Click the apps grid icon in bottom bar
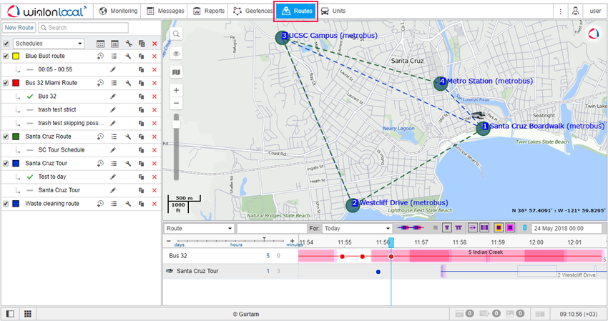 pyautogui.click(x=28, y=314)
